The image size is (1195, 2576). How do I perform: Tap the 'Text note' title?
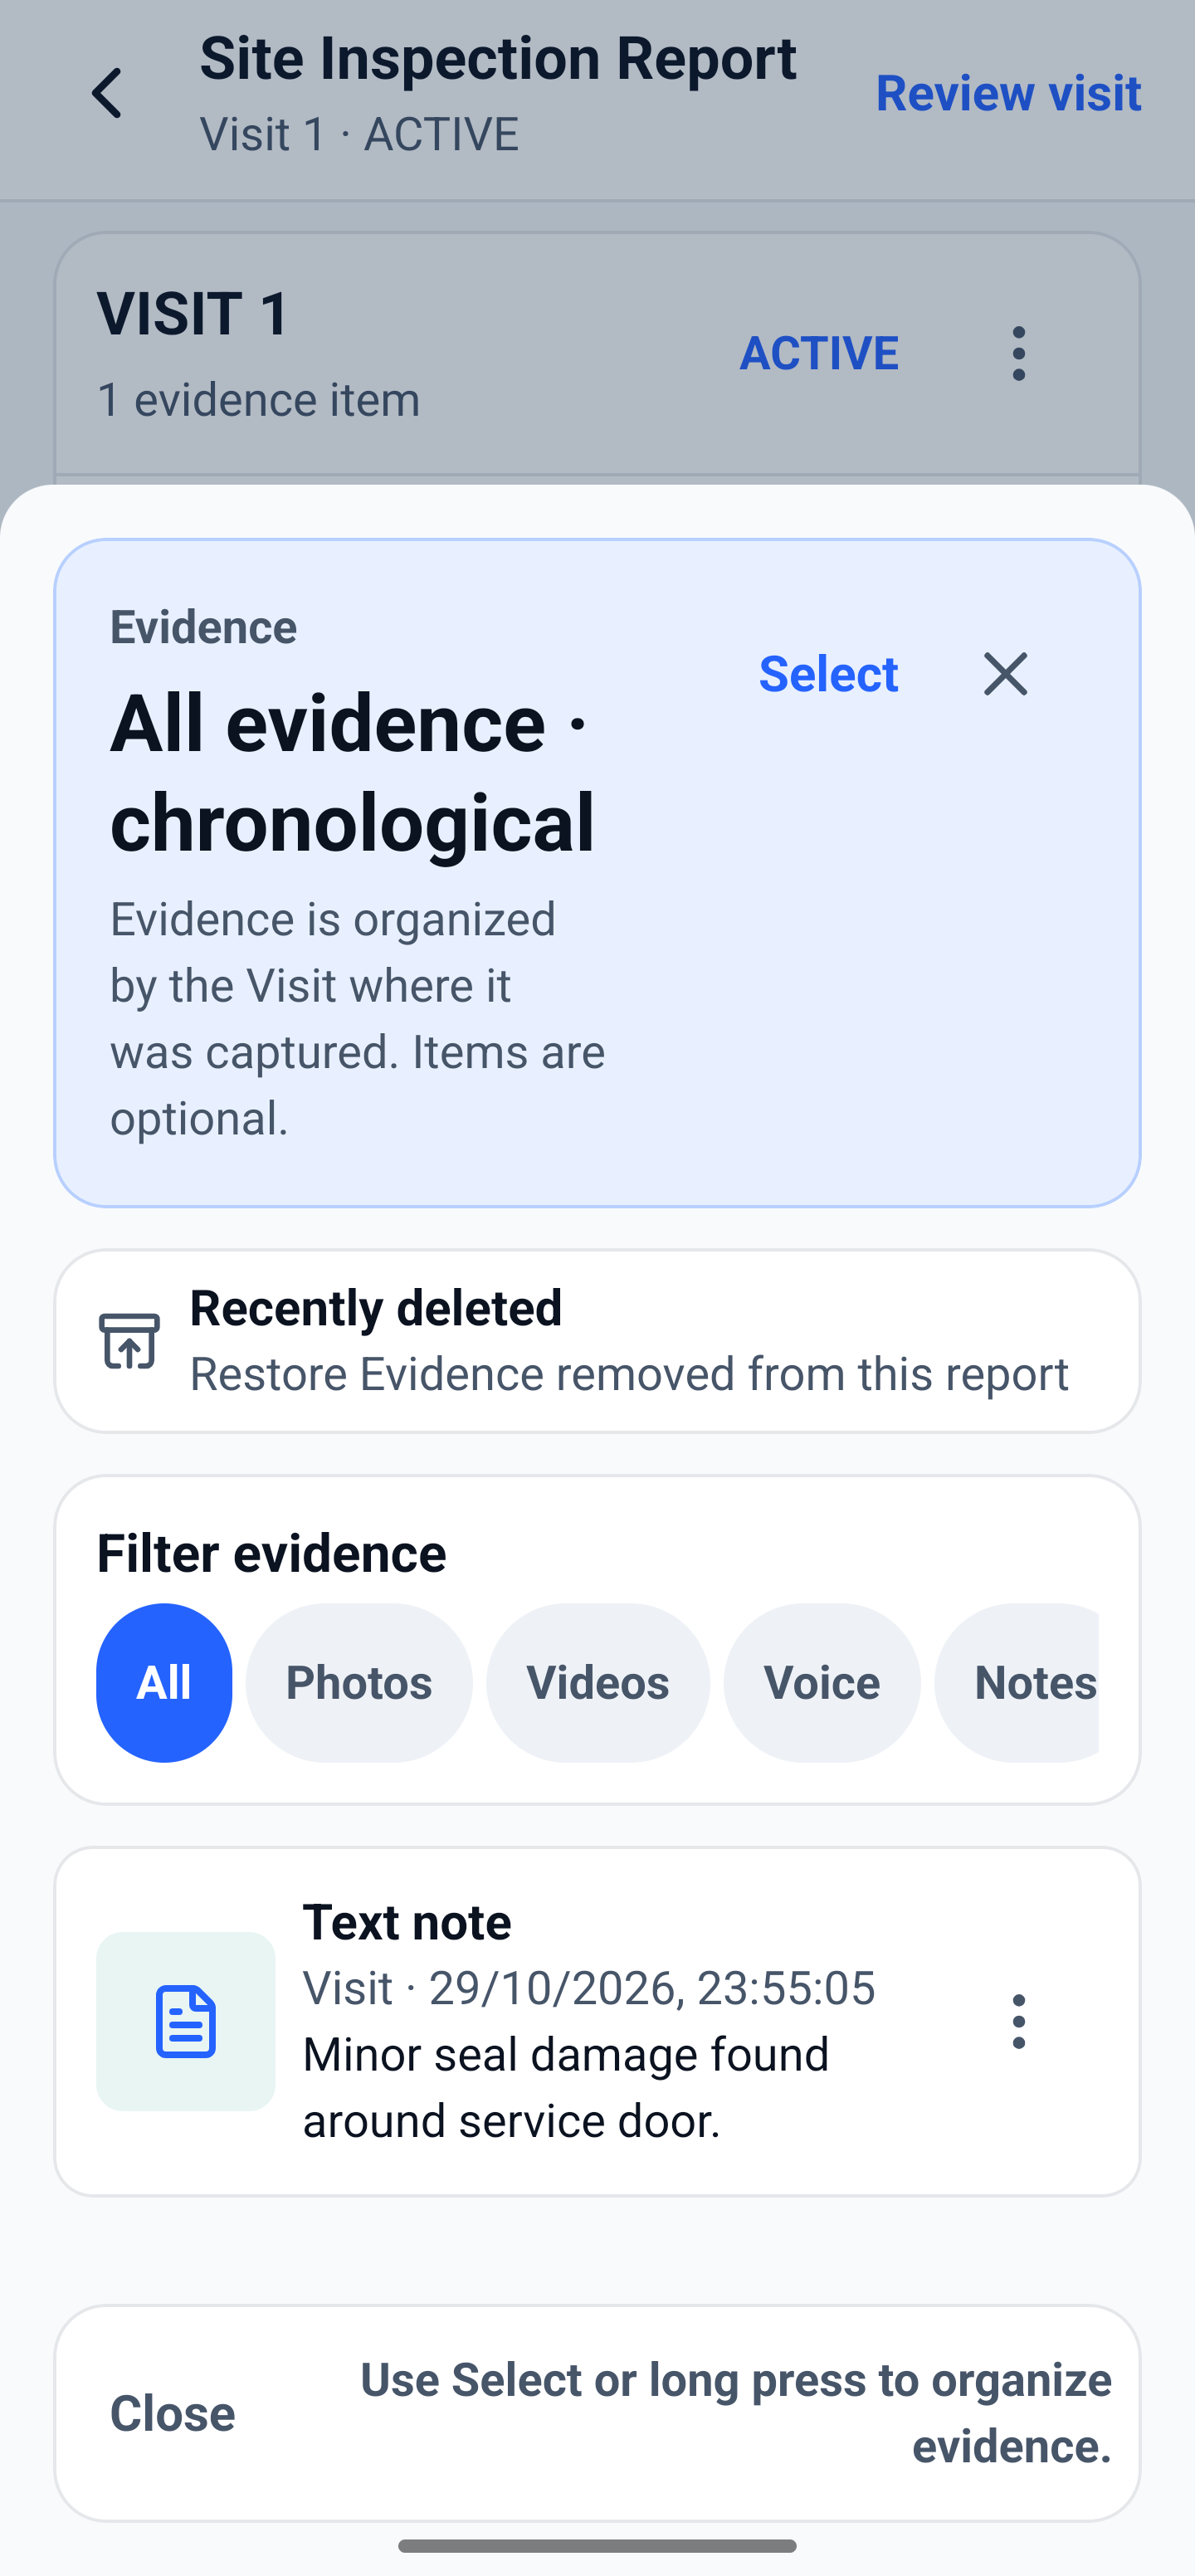[407, 1921]
